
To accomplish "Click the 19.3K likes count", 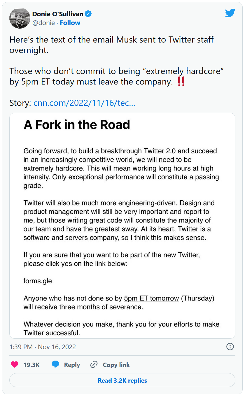I will [32, 365].
